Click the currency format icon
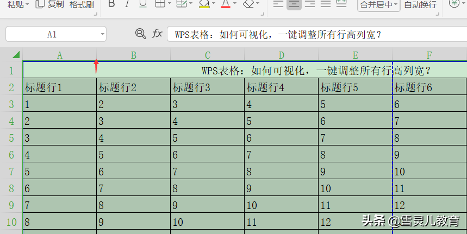 [454, 4]
